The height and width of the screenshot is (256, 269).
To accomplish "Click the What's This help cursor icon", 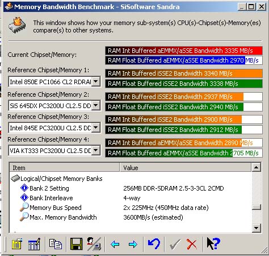I will point(213,243).
